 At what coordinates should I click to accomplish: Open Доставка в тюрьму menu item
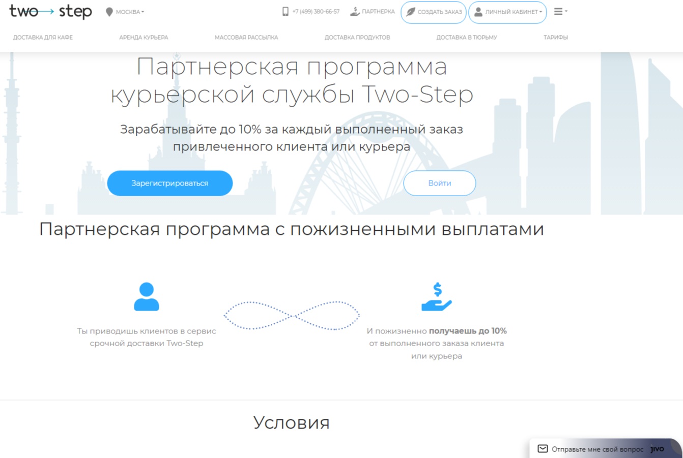pos(467,38)
